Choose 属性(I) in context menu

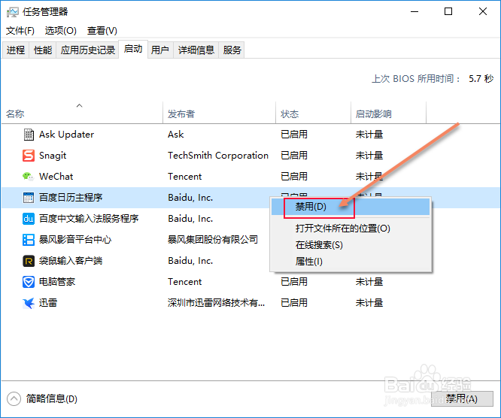[351, 262]
